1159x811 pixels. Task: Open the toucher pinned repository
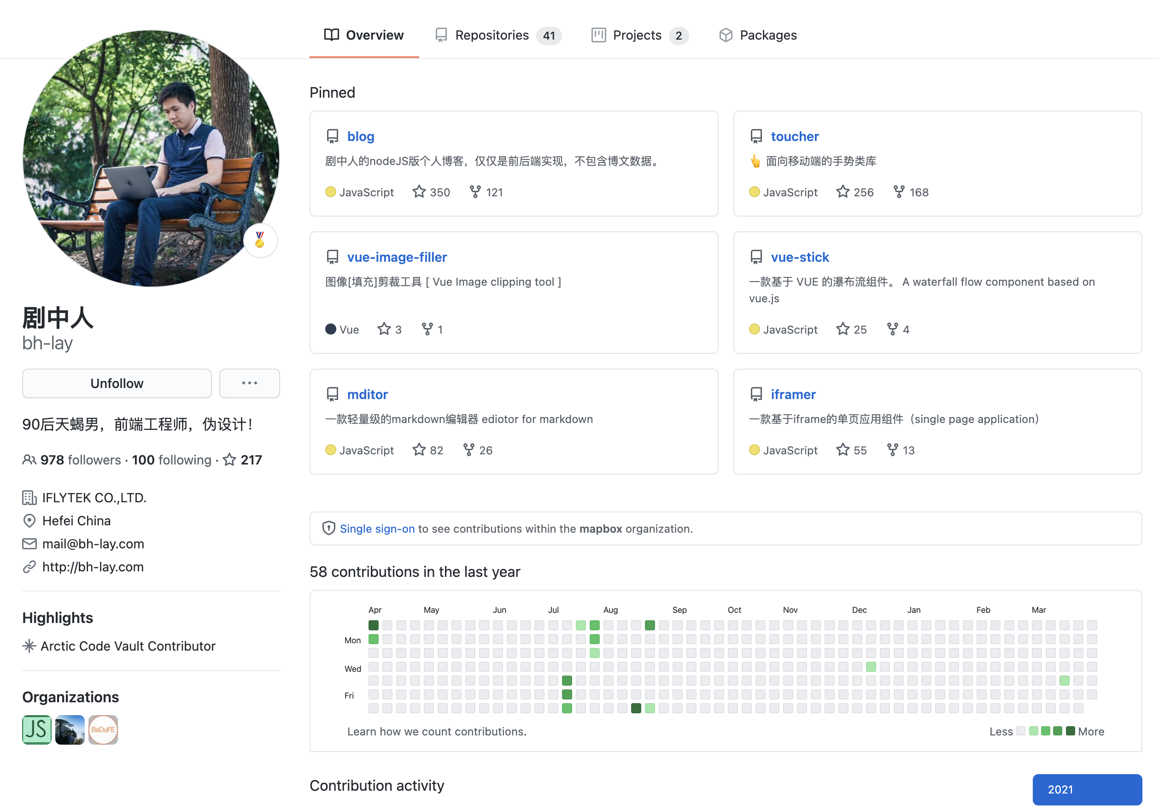click(x=795, y=136)
